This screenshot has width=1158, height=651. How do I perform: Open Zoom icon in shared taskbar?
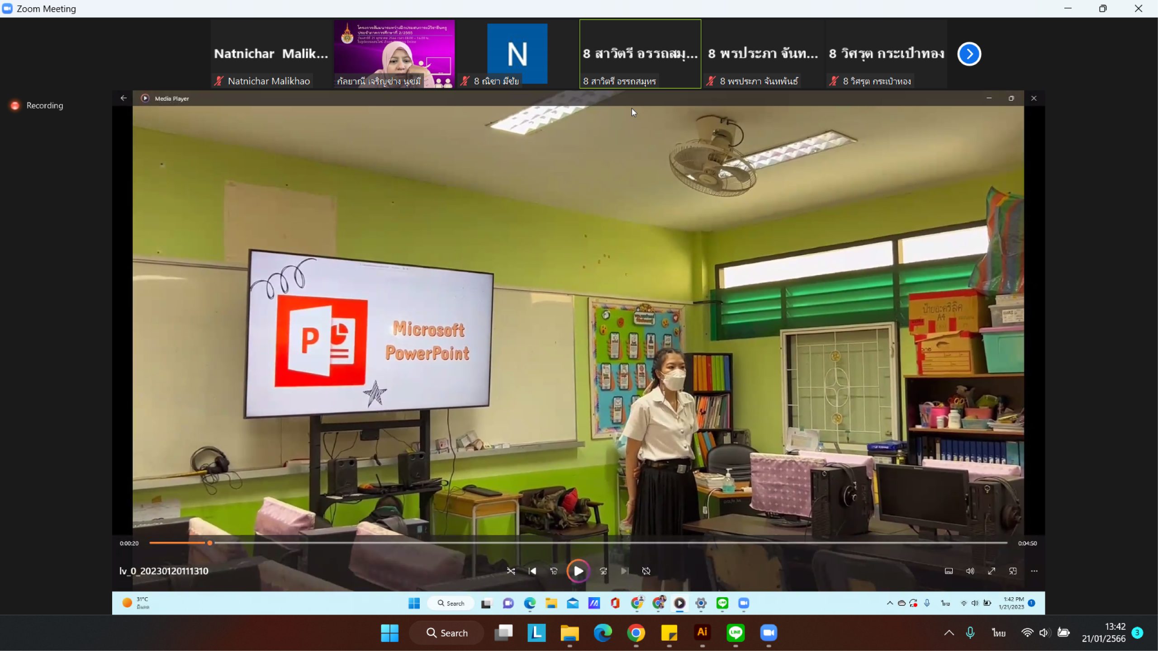(744, 603)
